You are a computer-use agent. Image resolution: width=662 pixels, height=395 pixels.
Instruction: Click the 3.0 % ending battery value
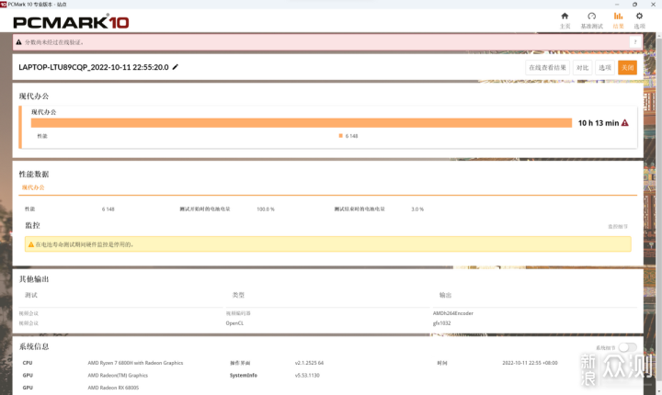pos(417,209)
